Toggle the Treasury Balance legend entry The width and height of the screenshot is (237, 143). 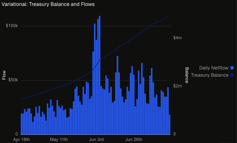[212, 75]
